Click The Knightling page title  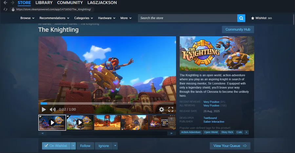pyautogui.click(x=59, y=30)
